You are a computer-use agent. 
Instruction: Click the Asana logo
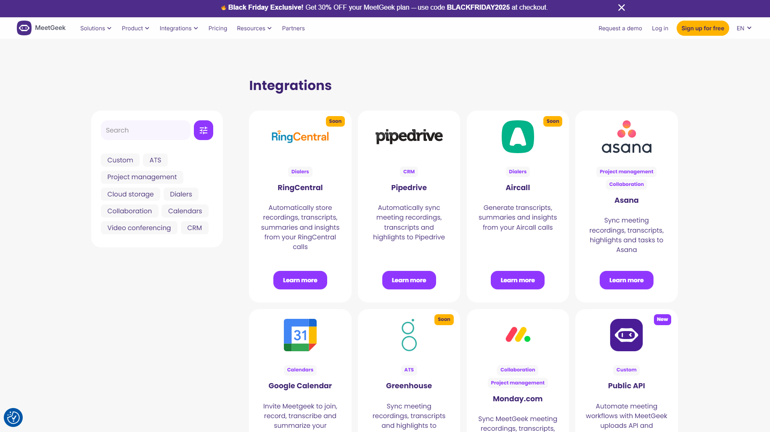[626, 137]
